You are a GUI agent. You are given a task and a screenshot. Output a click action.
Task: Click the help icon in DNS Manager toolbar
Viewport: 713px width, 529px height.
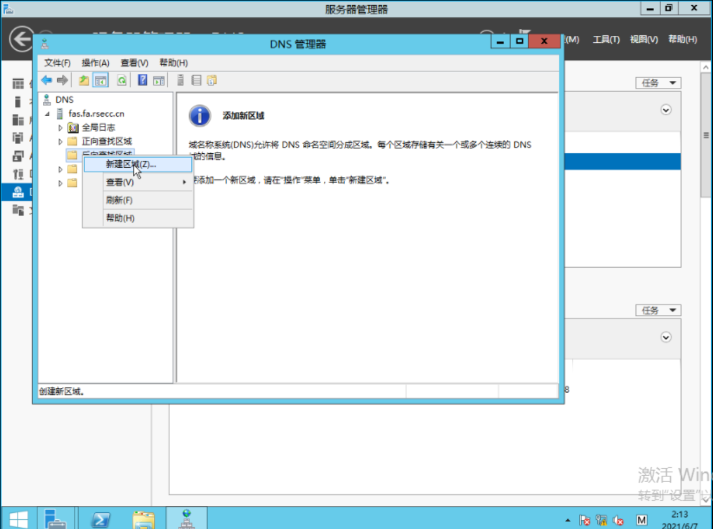click(x=143, y=80)
